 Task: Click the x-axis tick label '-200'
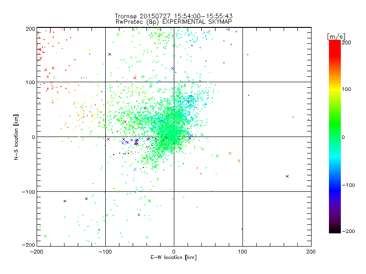(x=37, y=252)
